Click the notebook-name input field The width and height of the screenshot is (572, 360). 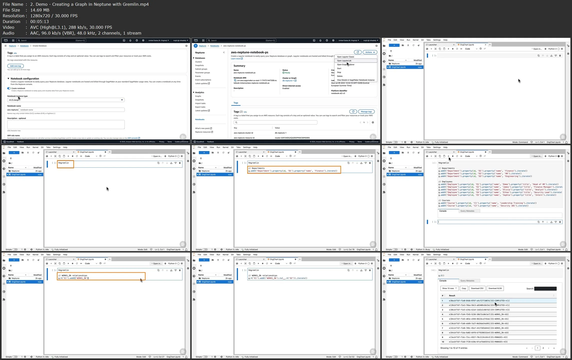72,110
